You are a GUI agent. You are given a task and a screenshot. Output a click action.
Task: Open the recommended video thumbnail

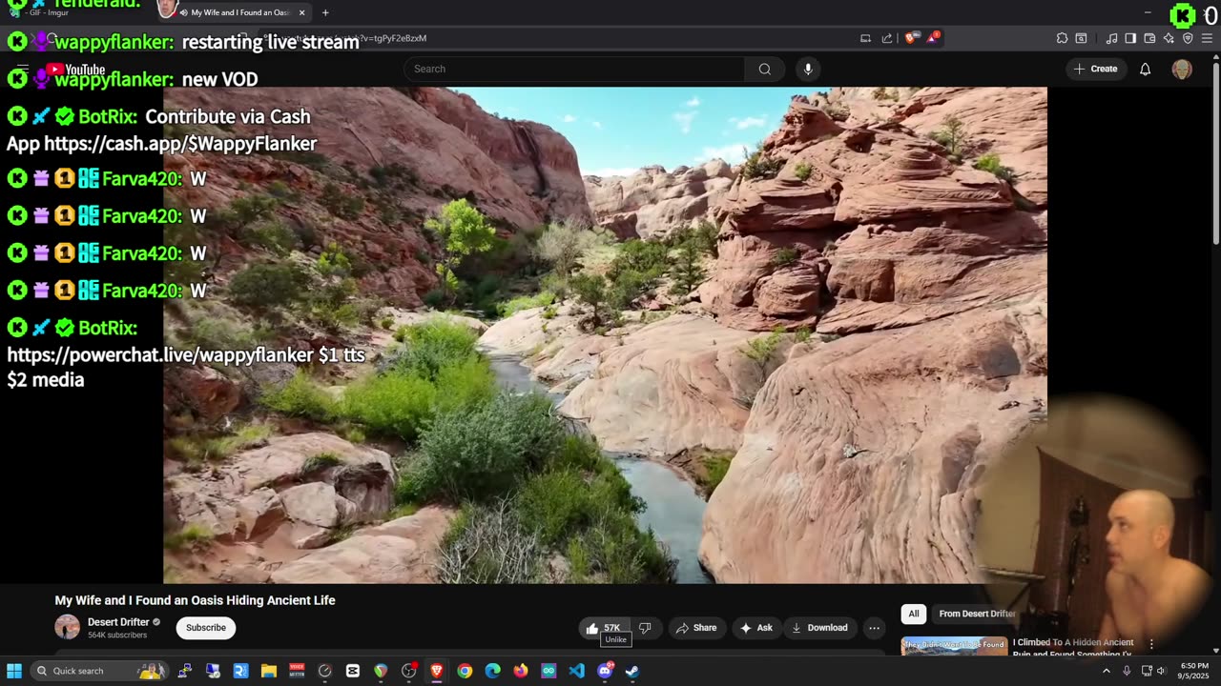954,646
